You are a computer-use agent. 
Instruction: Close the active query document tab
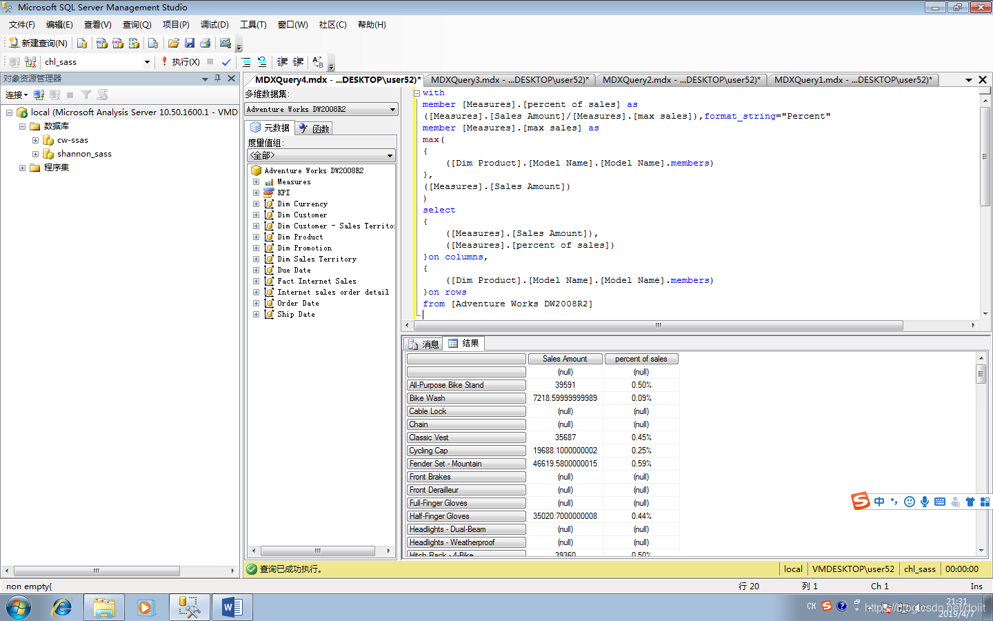[x=983, y=80]
